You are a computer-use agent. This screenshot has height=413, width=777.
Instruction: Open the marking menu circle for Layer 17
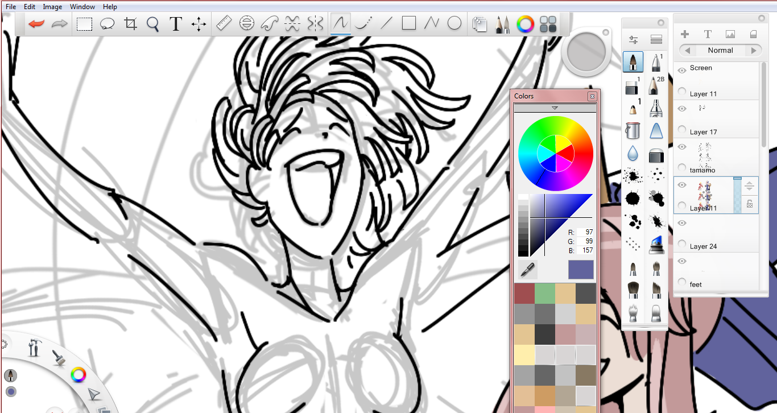682,130
